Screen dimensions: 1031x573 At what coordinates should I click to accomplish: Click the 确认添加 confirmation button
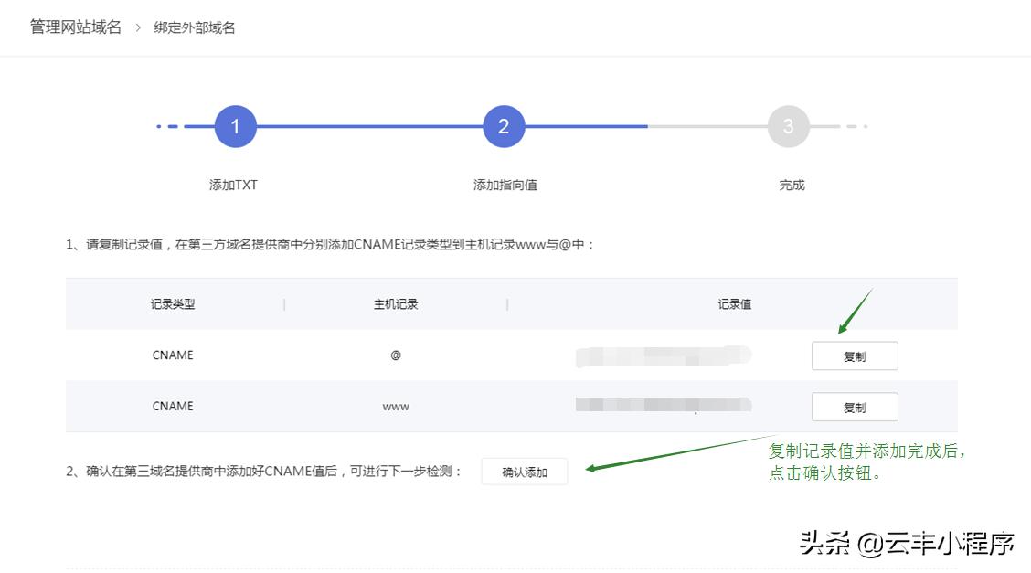[x=526, y=472]
